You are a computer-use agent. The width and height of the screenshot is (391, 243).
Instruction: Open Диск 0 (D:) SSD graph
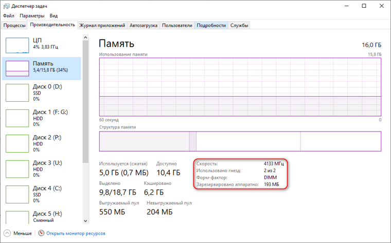17,92
